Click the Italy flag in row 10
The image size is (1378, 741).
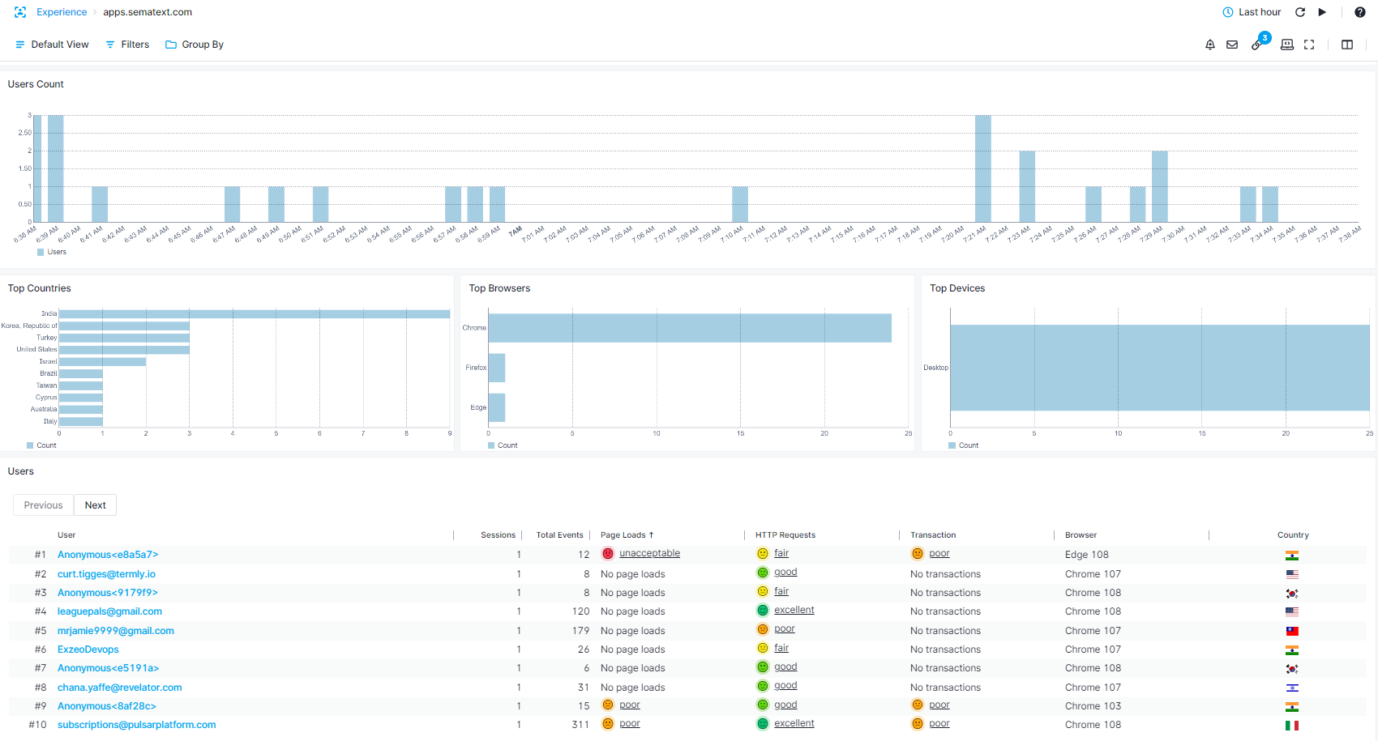(x=1292, y=726)
